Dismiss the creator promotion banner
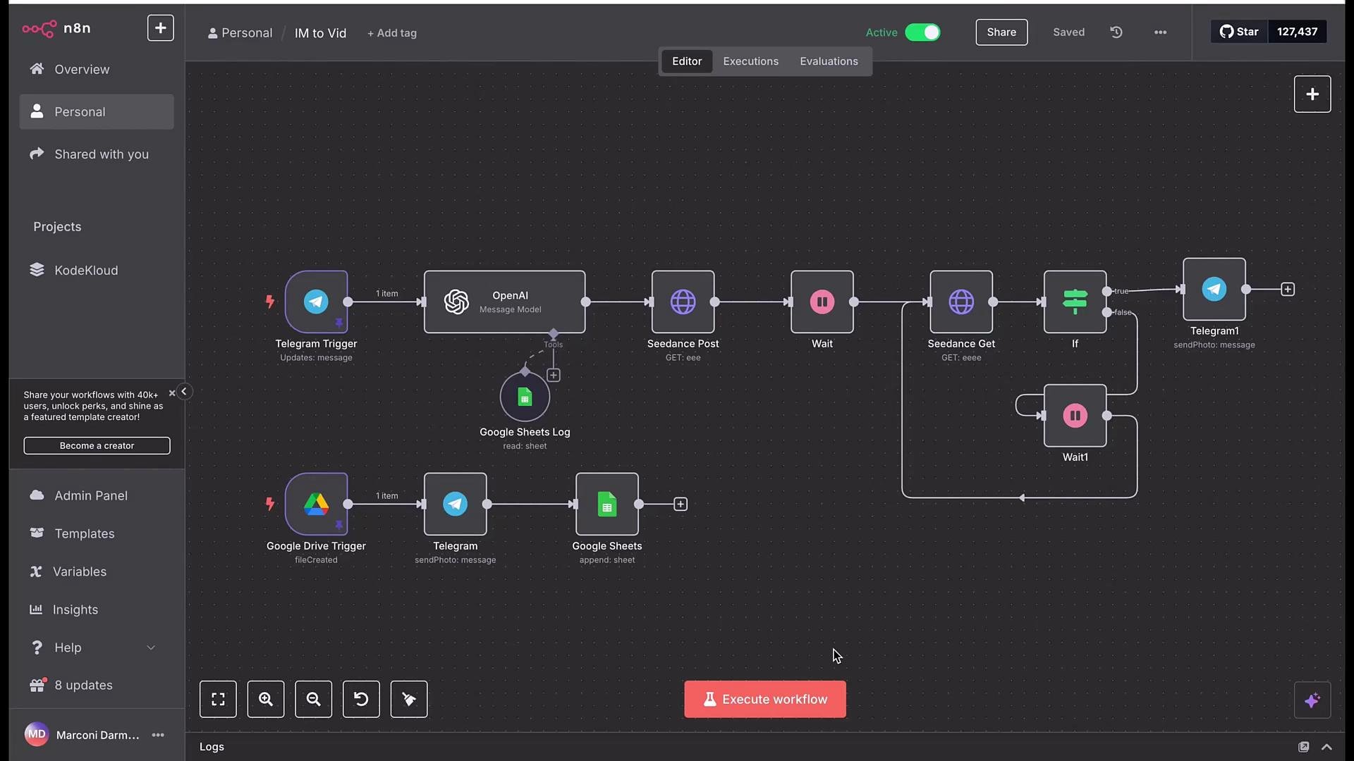 (x=171, y=394)
